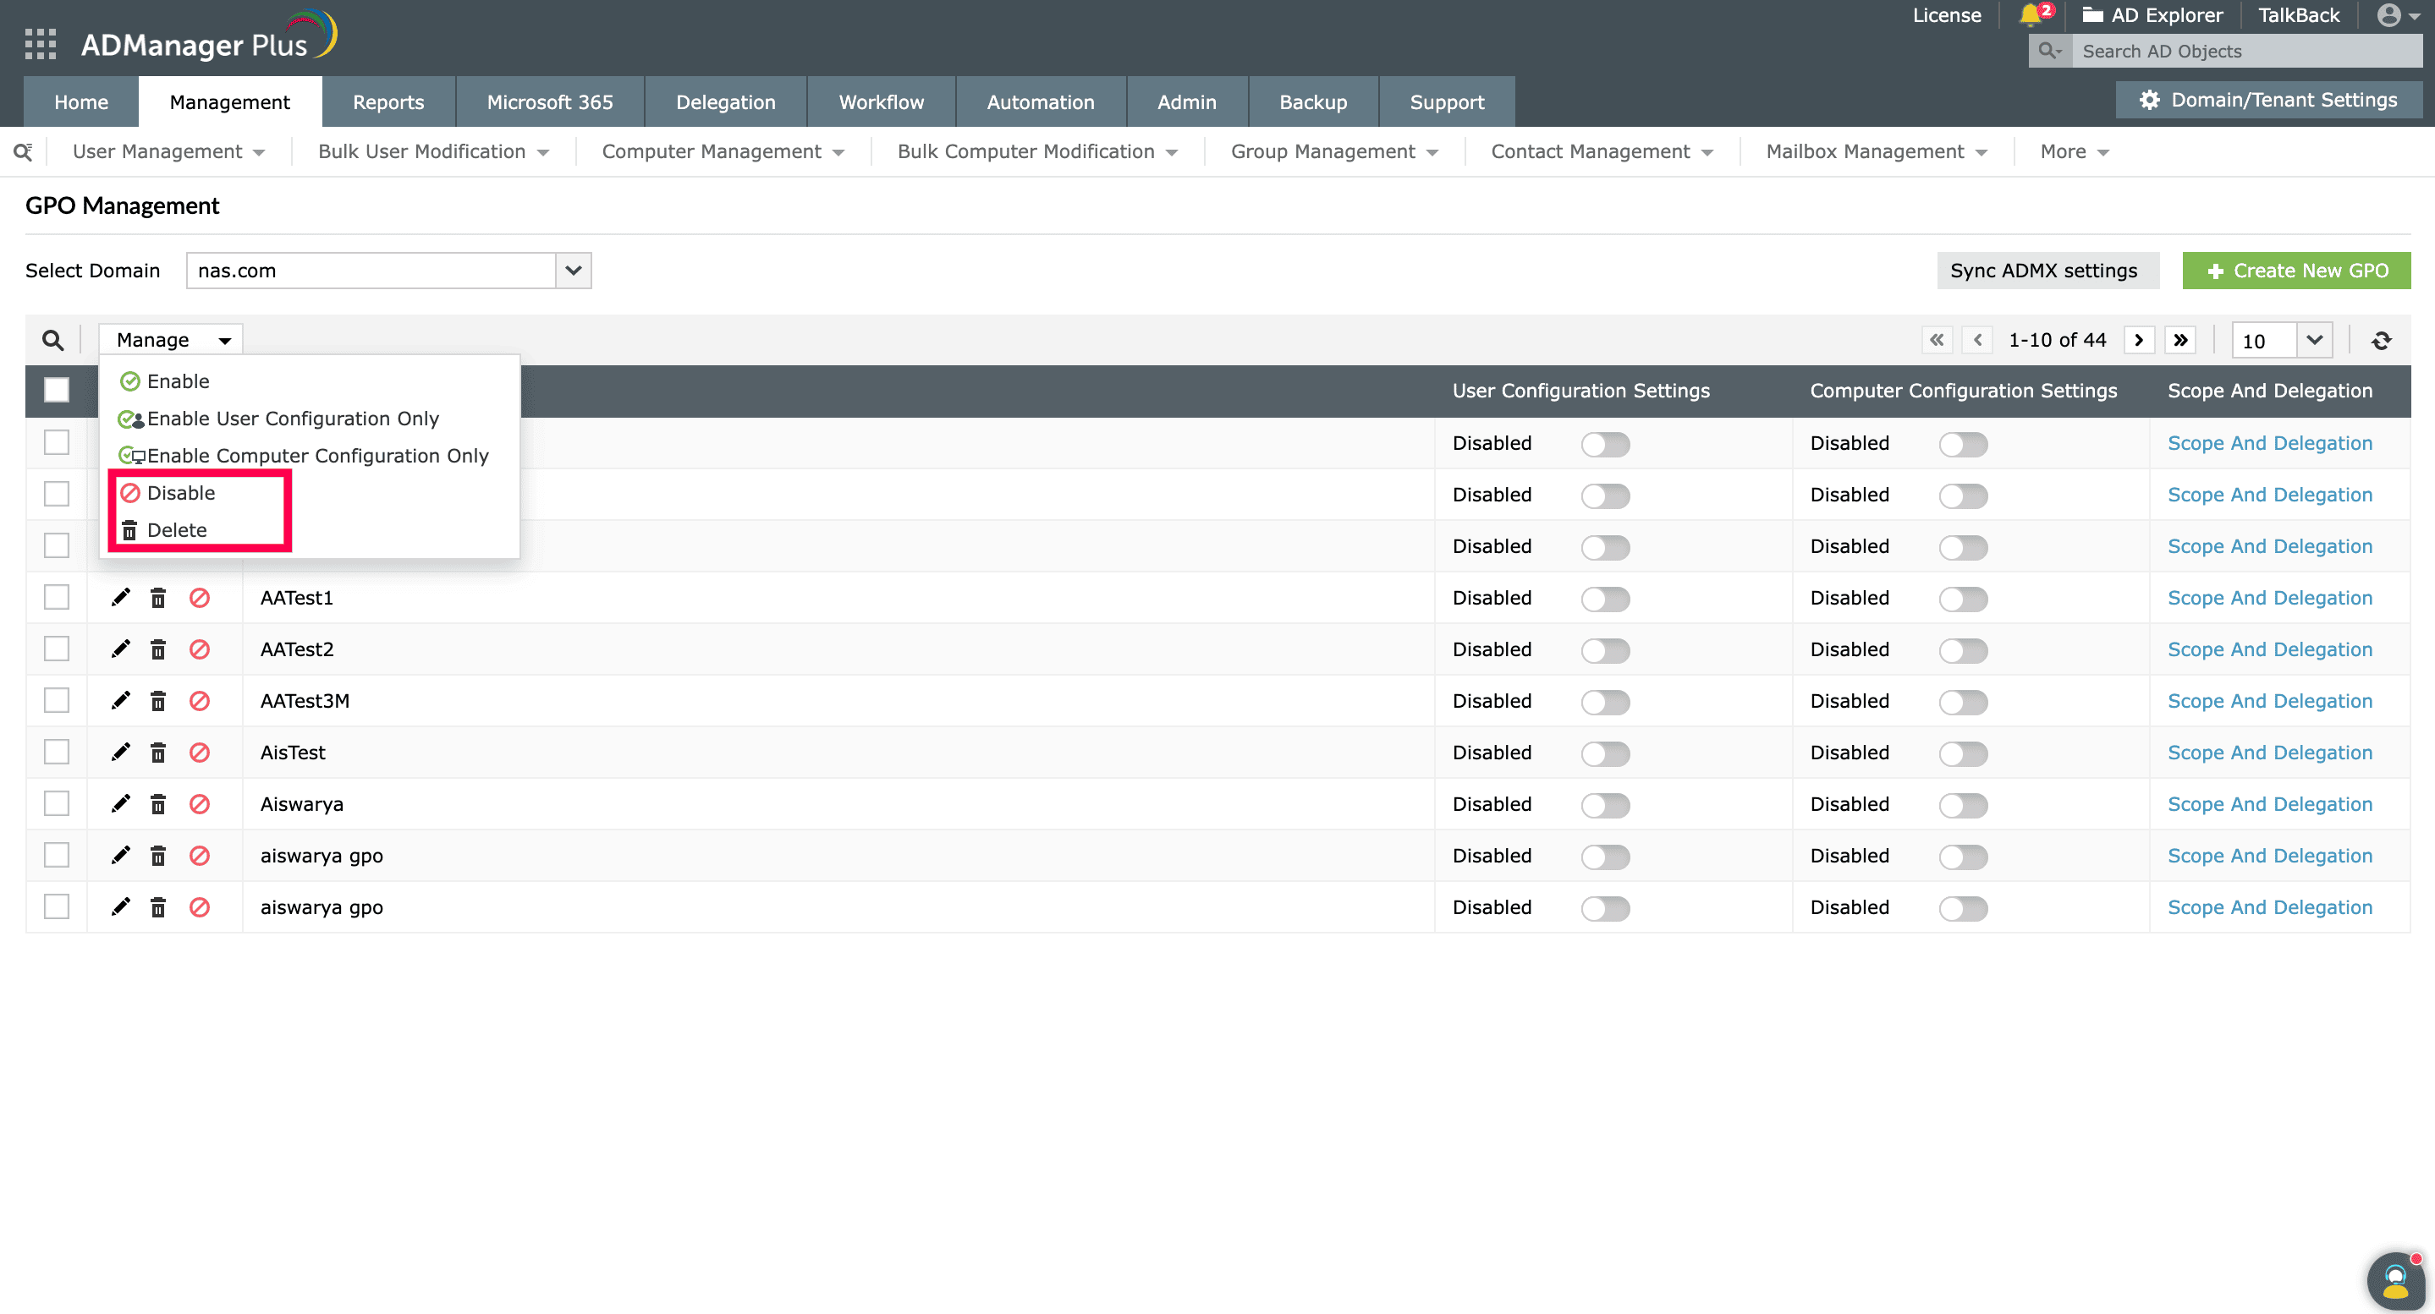Toggle User Configuration Settings for AATest1
The width and height of the screenshot is (2435, 1314).
1605,599
